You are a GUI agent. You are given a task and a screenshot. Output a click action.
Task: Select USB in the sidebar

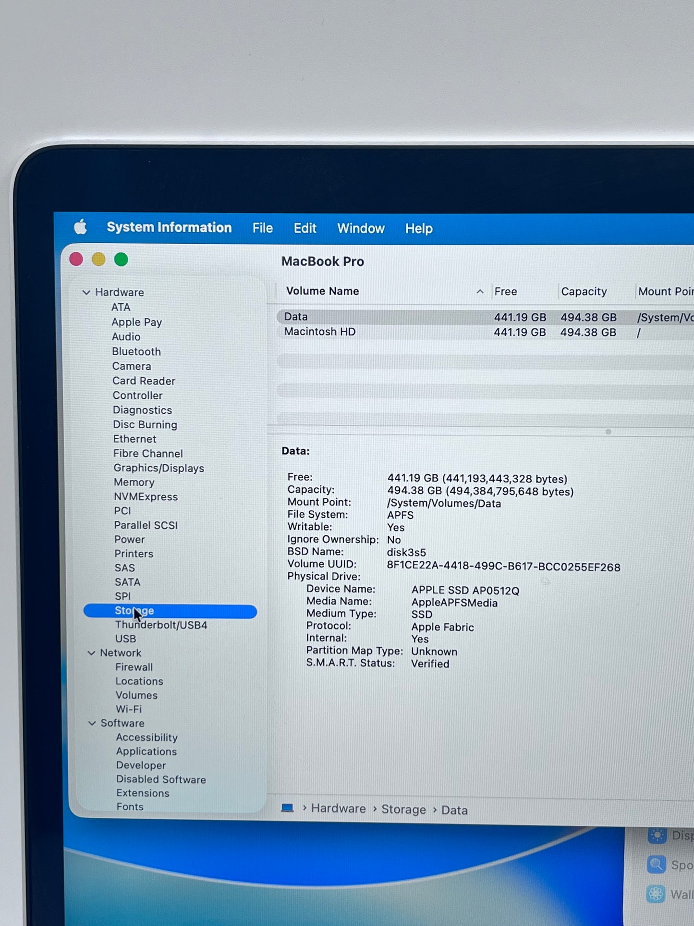tap(126, 639)
